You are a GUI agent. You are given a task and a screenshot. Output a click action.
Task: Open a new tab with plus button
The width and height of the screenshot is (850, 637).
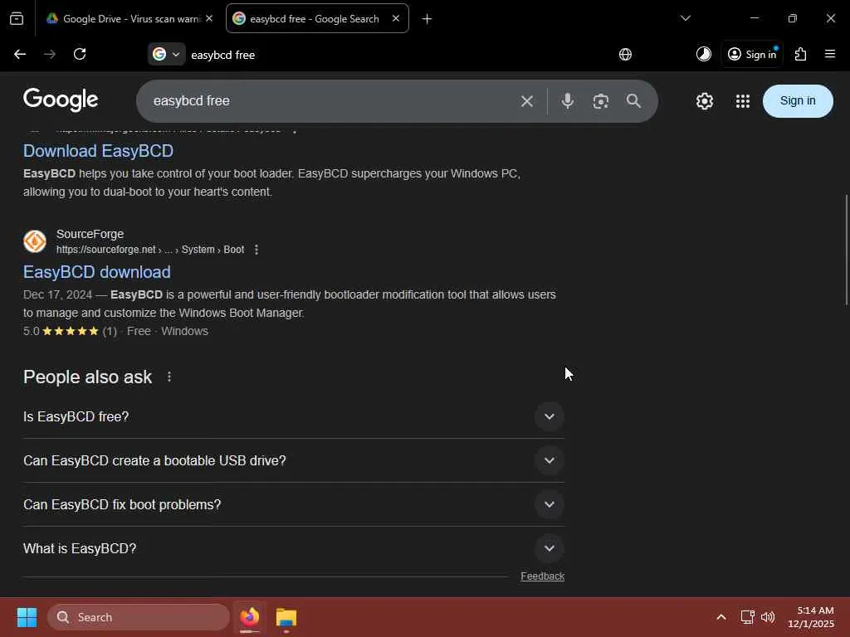(x=427, y=19)
